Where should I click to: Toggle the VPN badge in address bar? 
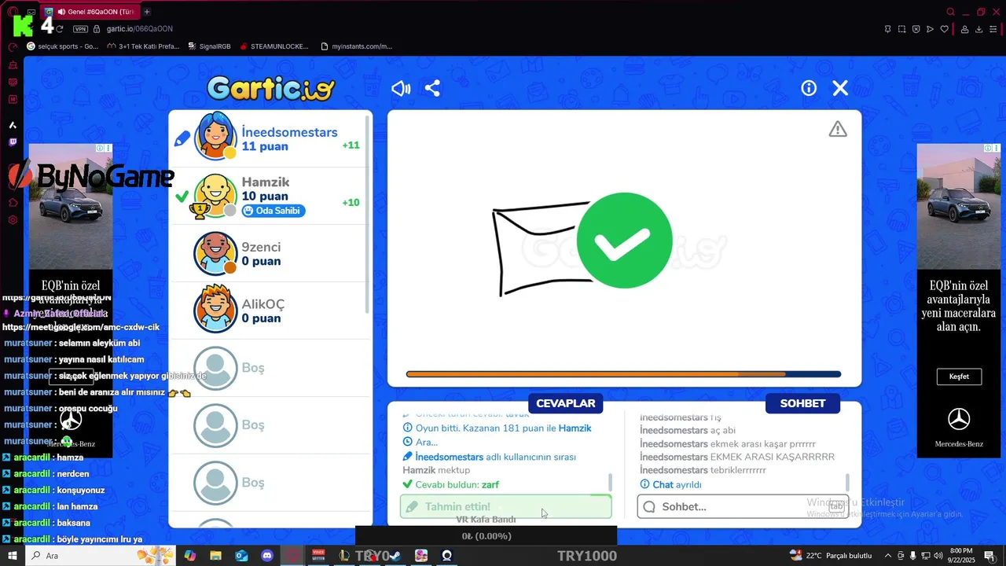pyautogui.click(x=80, y=29)
